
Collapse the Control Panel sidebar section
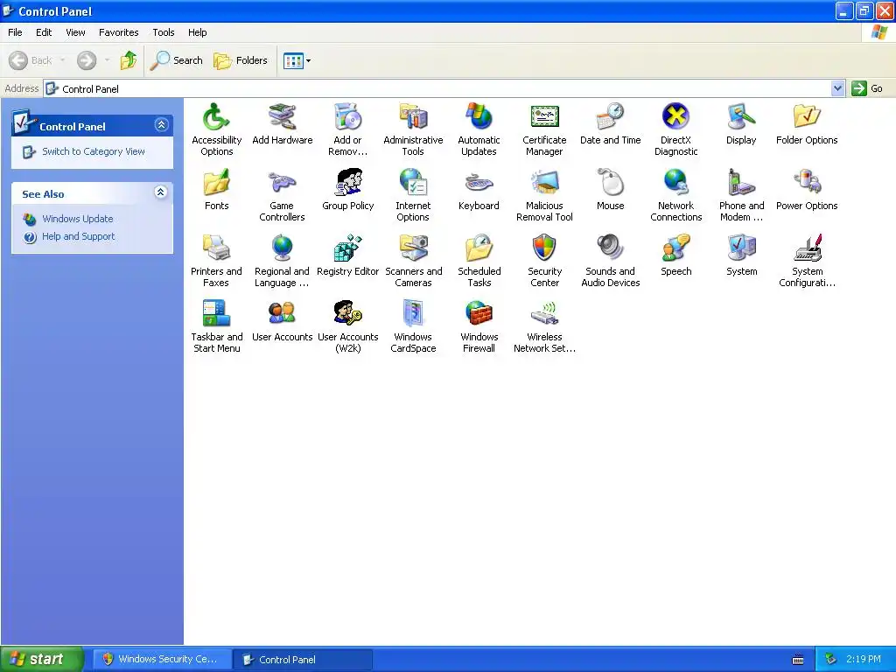tap(161, 124)
